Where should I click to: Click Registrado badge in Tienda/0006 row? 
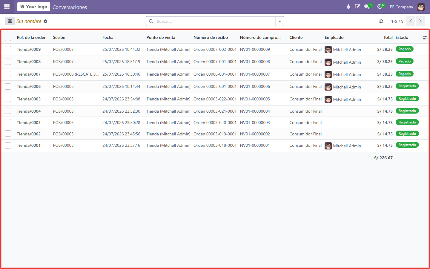pyautogui.click(x=407, y=86)
